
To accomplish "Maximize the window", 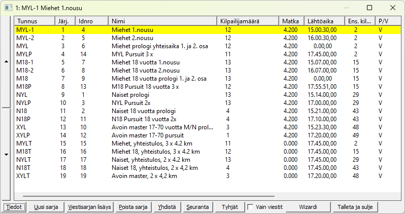I will pyautogui.click(x=369, y=8).
